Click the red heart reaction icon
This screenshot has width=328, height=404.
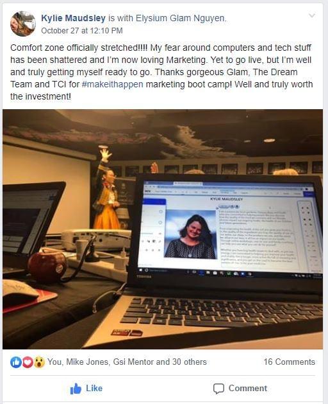point(28,362)
